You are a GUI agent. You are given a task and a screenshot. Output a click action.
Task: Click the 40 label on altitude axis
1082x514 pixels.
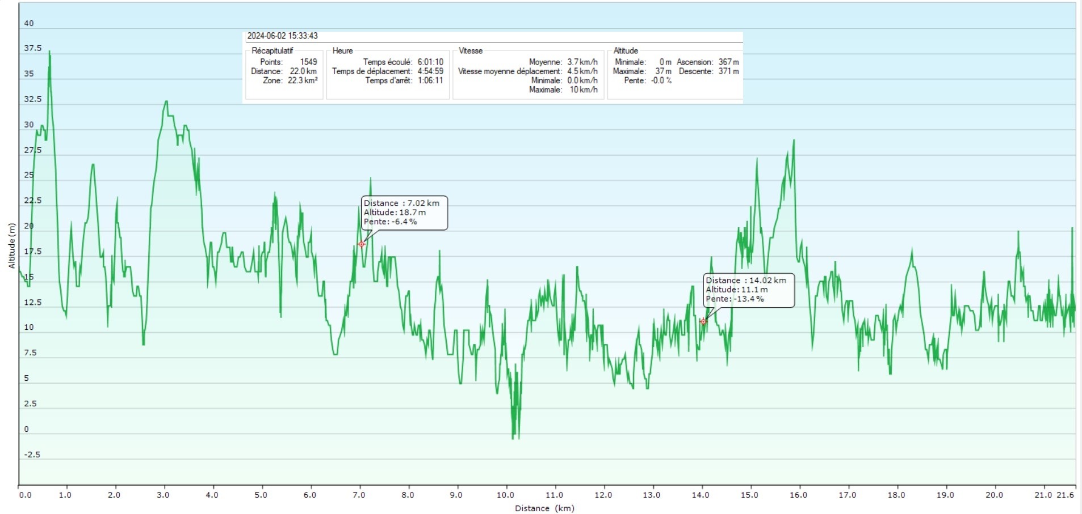(29, 23)
